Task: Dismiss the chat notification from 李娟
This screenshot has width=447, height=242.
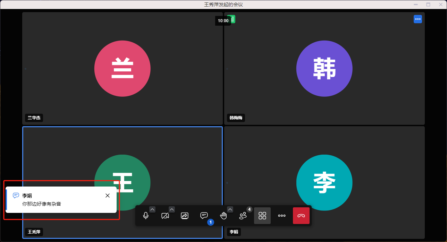Action: click(108, 196)
